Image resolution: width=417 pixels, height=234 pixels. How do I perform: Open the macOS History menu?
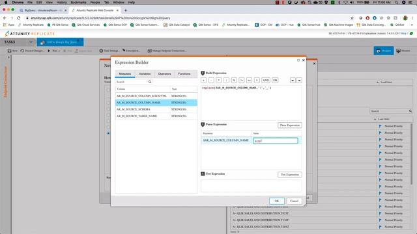[x=61, y=3]
